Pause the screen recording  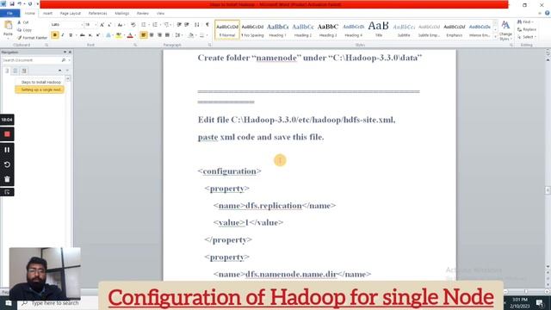(7, 150)
